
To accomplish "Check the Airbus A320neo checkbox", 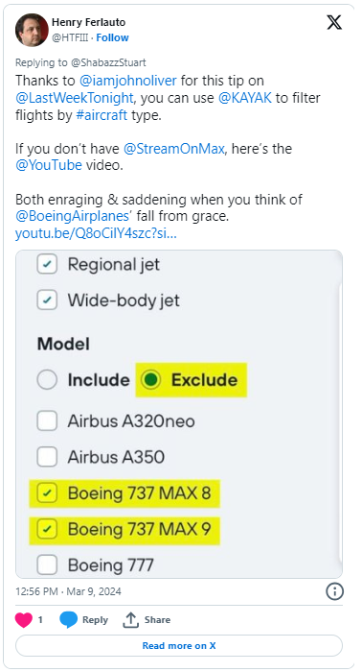I will (x=47, y=421).
